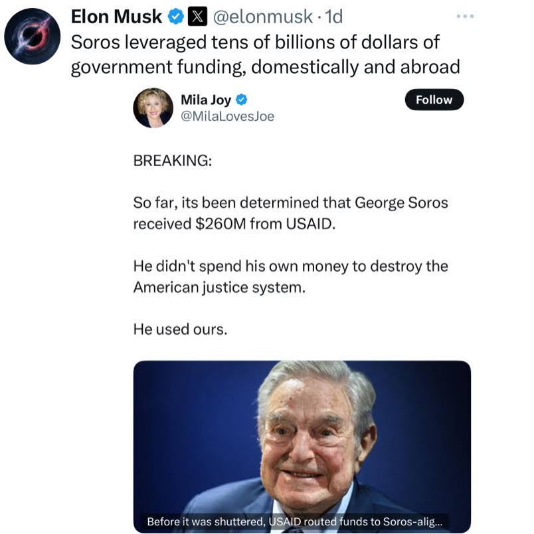The width and height of the screenshot is (534, 534).
Task: Click the blue verified badge beside Elon Musk
Action: (x=175, y=16)
